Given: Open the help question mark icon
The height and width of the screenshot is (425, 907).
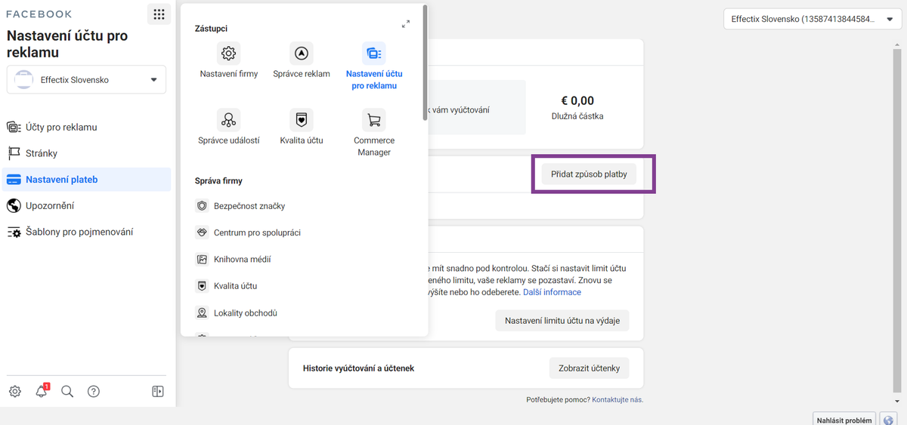Looking at the screenshot, I should coord(94,391).
